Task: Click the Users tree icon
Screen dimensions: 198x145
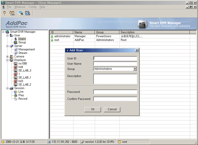Action: click(16, 39)
